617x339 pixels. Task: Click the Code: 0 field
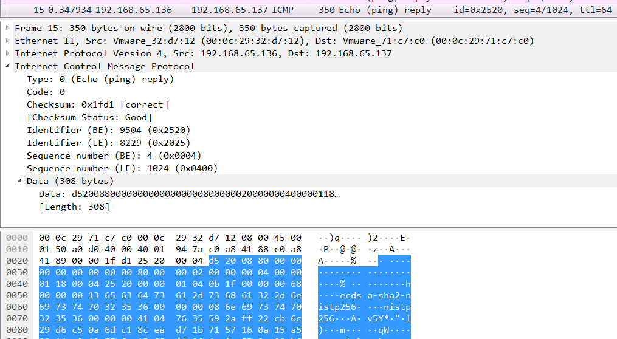(x=46, y=92)
